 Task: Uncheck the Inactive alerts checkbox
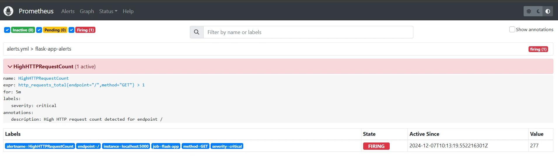coord(7,30)
